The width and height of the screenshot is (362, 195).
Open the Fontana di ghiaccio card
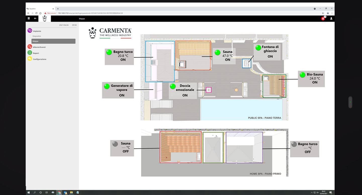point(267,52)
